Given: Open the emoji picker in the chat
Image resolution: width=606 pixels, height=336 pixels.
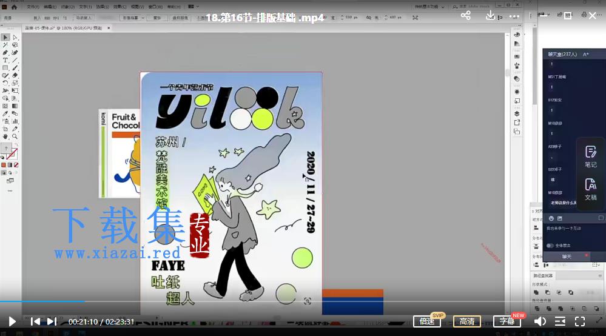Looking at the screenshot, I should [551, 218].
